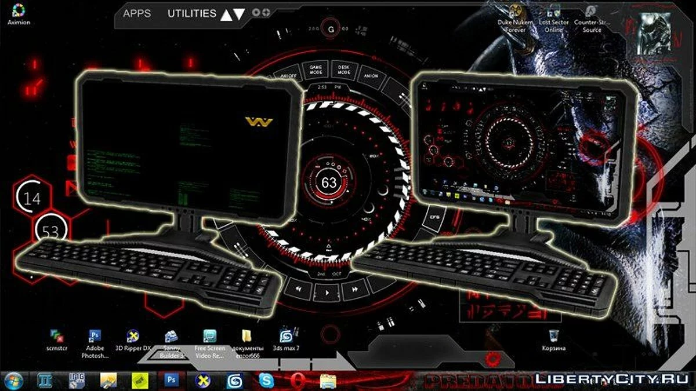
Task: Open the документы enzor666 folder
Action: point(247,344)
